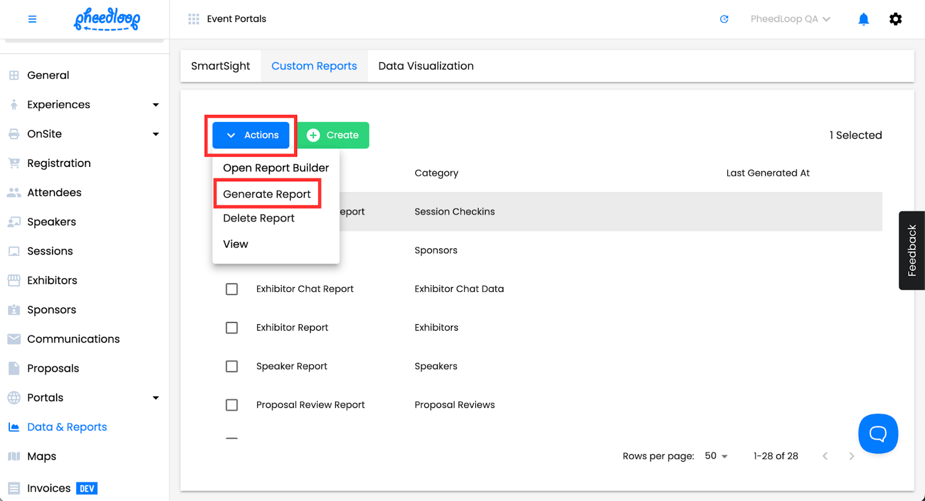Open the PheedLoop QA account dropdown
The width and height of the screenshot is (925, 501).
[x=790, y=19]
